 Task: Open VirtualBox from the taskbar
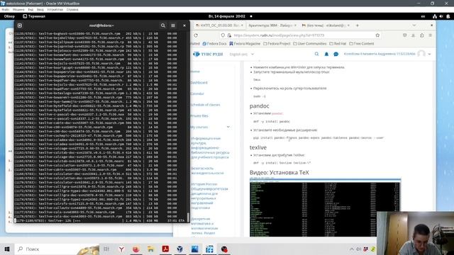179,249
